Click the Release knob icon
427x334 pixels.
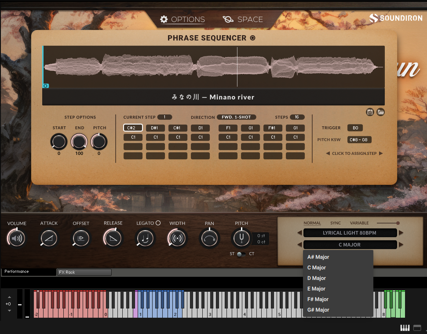point(113,239)
